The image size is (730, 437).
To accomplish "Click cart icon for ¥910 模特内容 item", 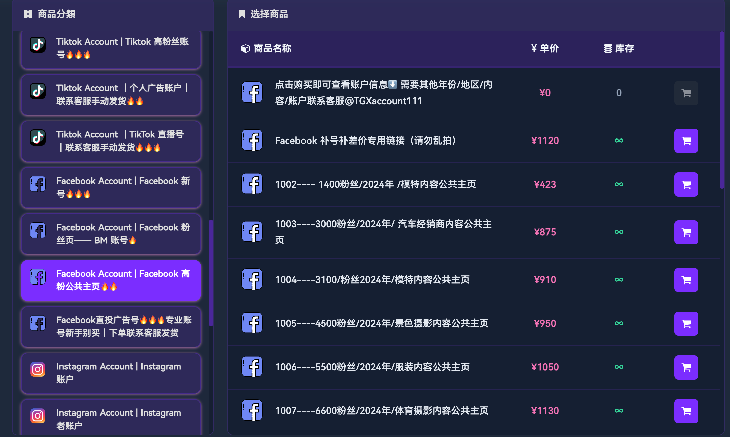I will coord(686,280).
